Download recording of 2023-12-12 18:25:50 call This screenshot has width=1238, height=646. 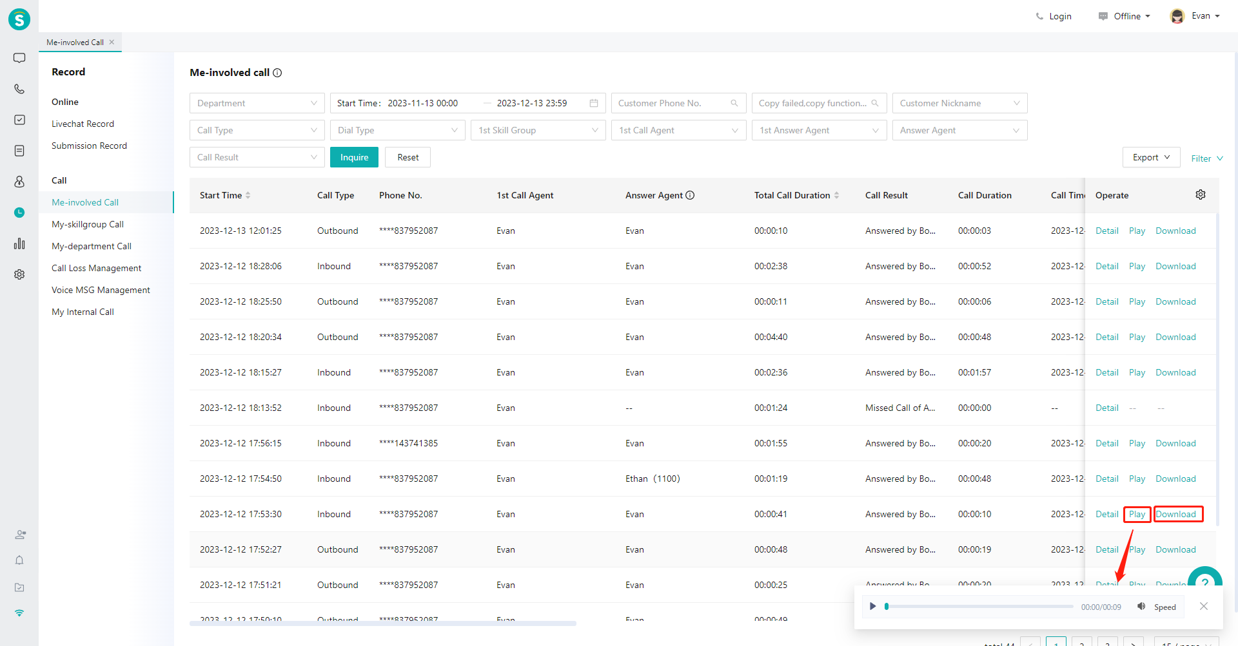coord(1175,301)
